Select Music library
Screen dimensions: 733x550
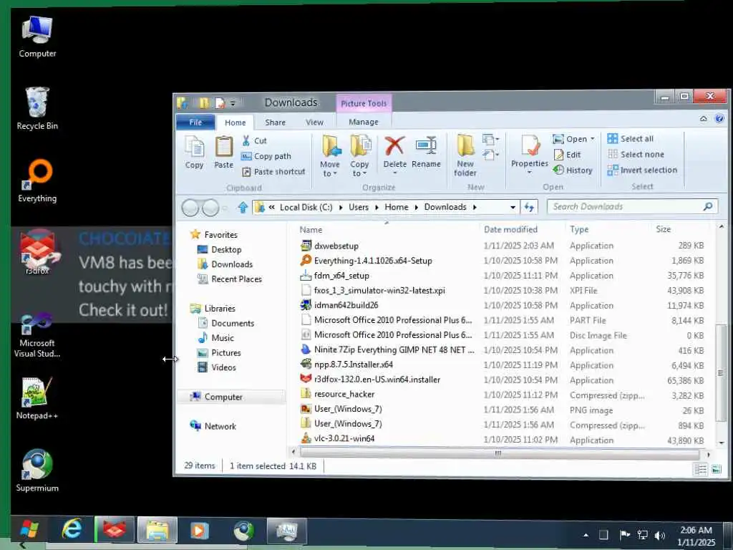click(216, 338)
